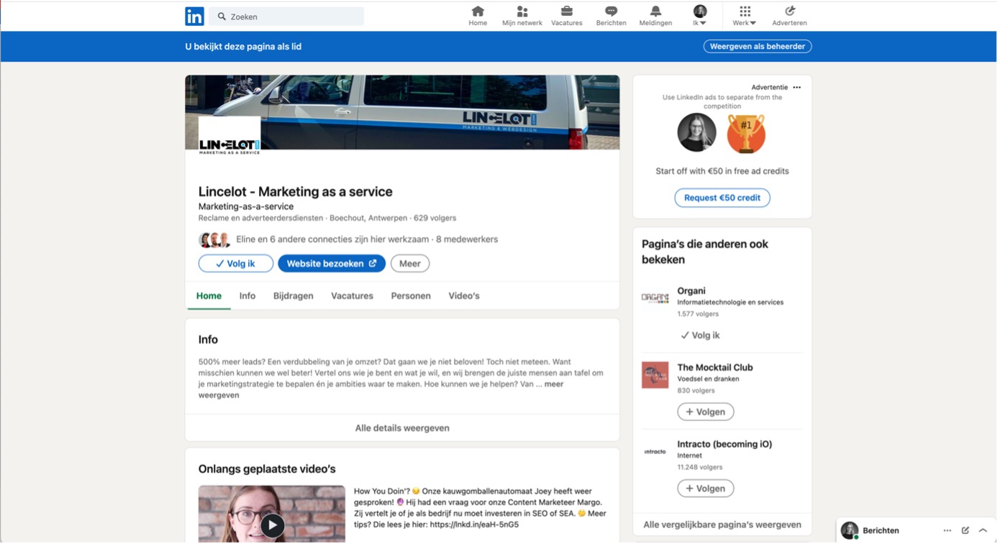Switch to the Personen tab
Viewport: 1000px width, 544px height.
(411, 296)
